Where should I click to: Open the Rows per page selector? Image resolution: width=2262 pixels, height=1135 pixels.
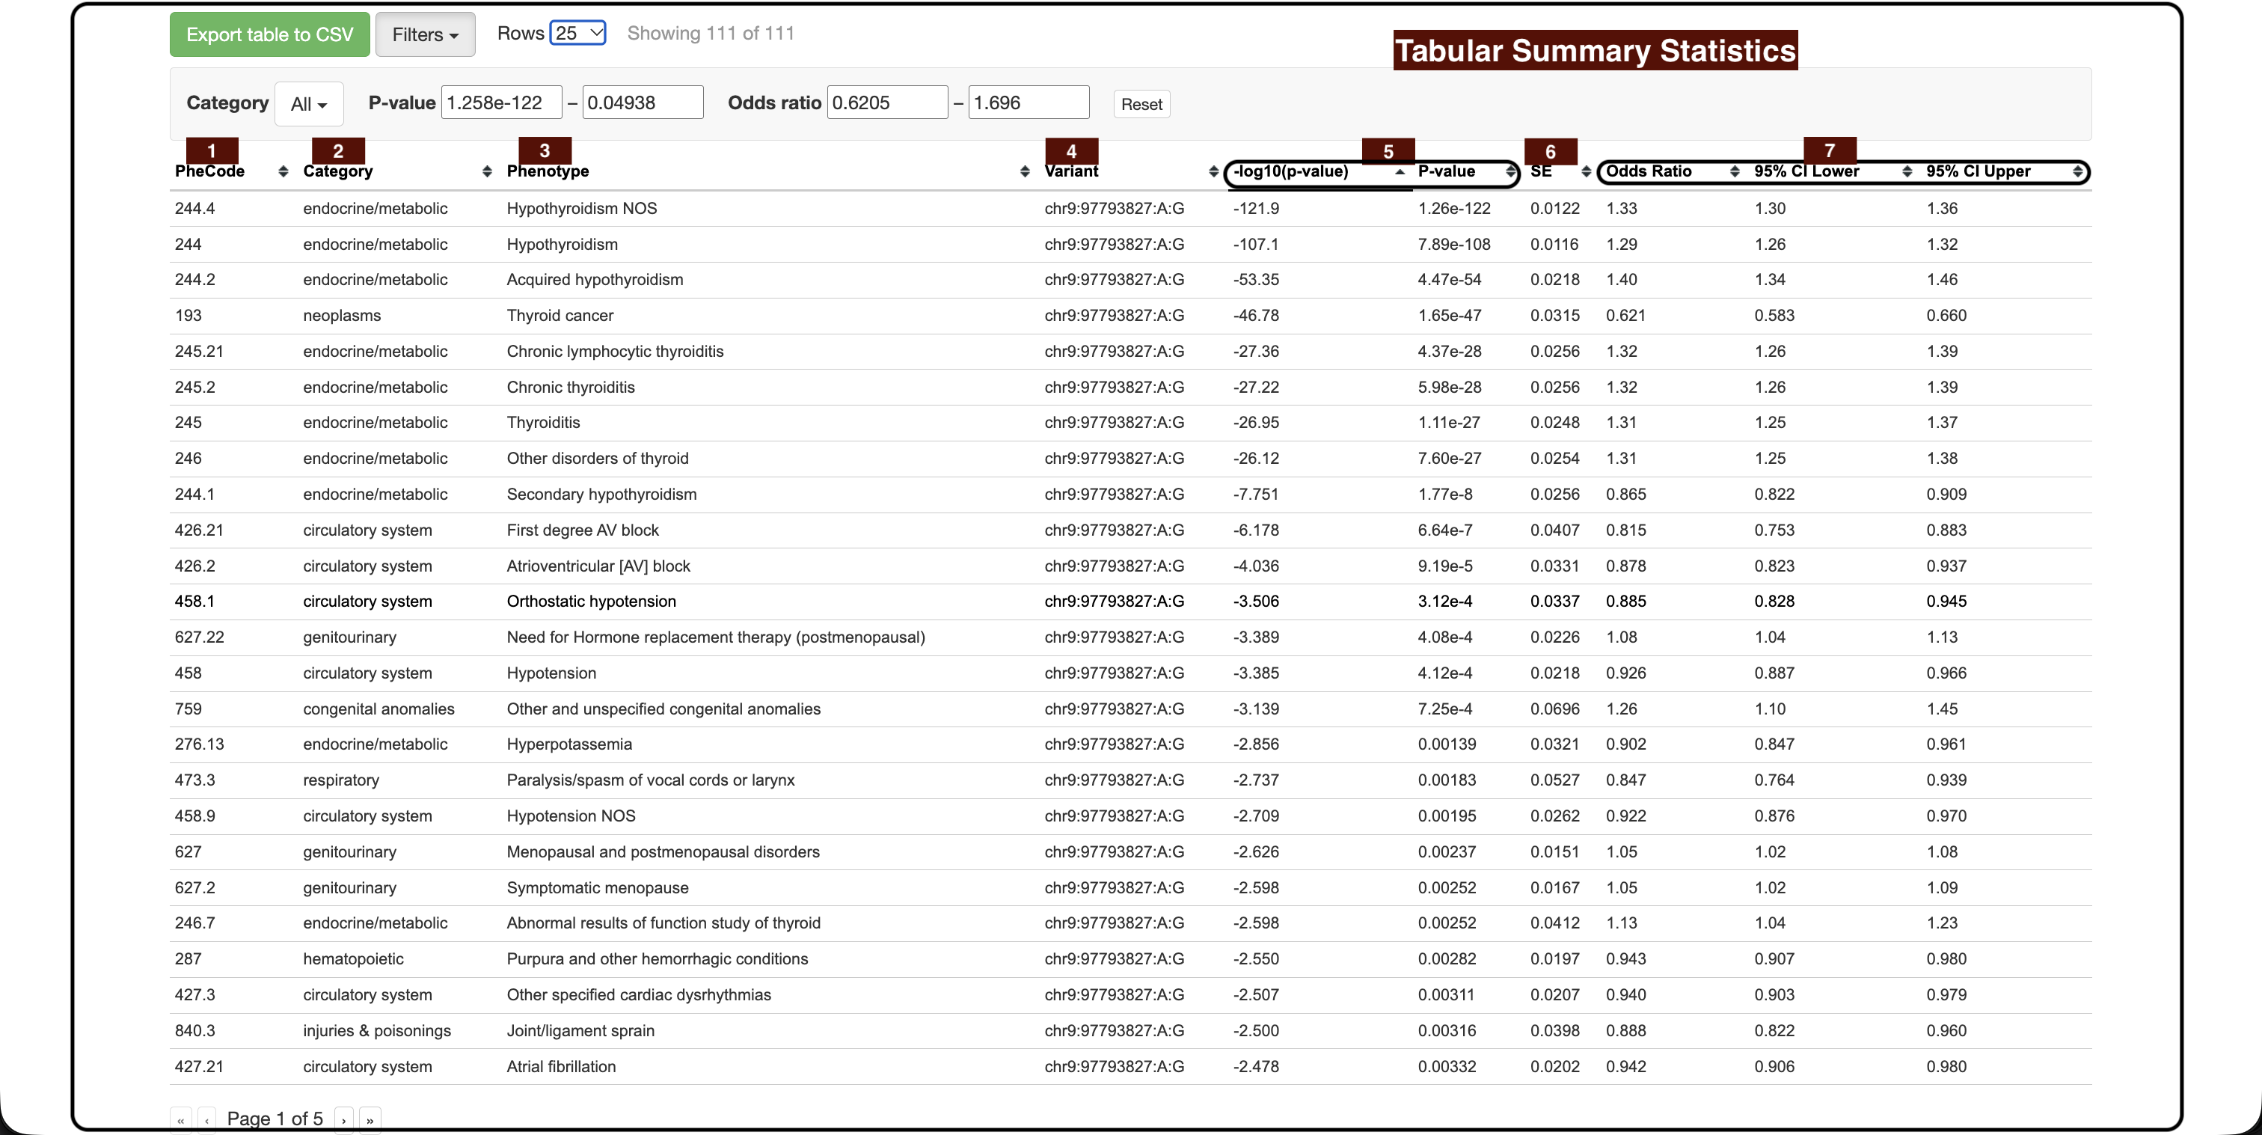pos(577,34)
